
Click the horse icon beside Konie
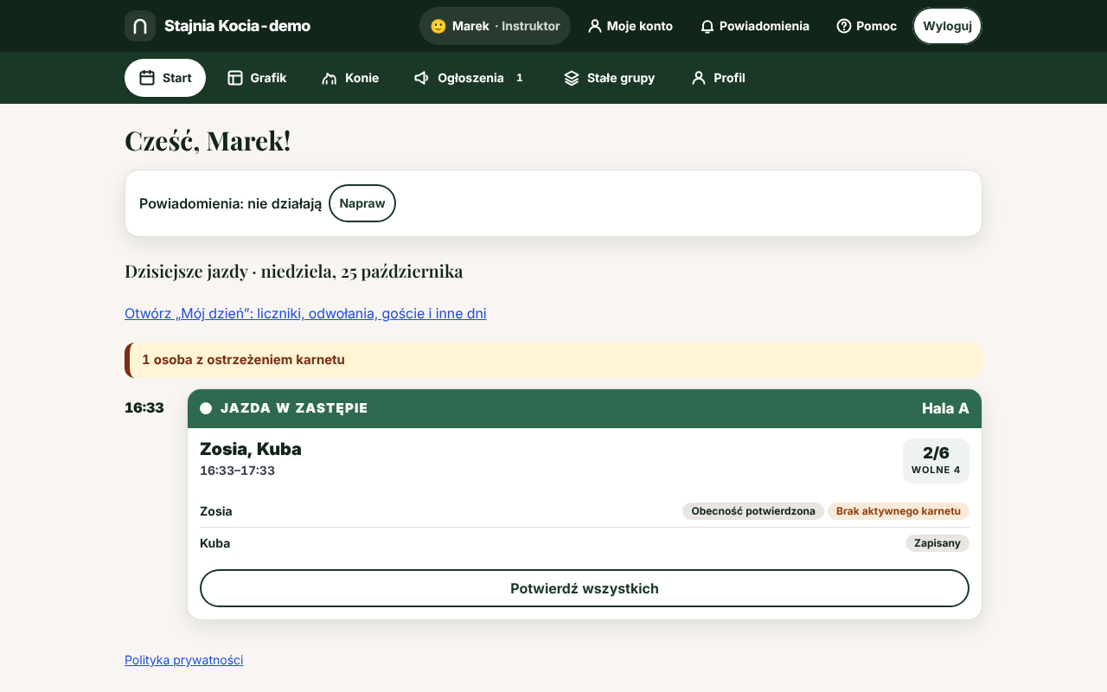330,78
